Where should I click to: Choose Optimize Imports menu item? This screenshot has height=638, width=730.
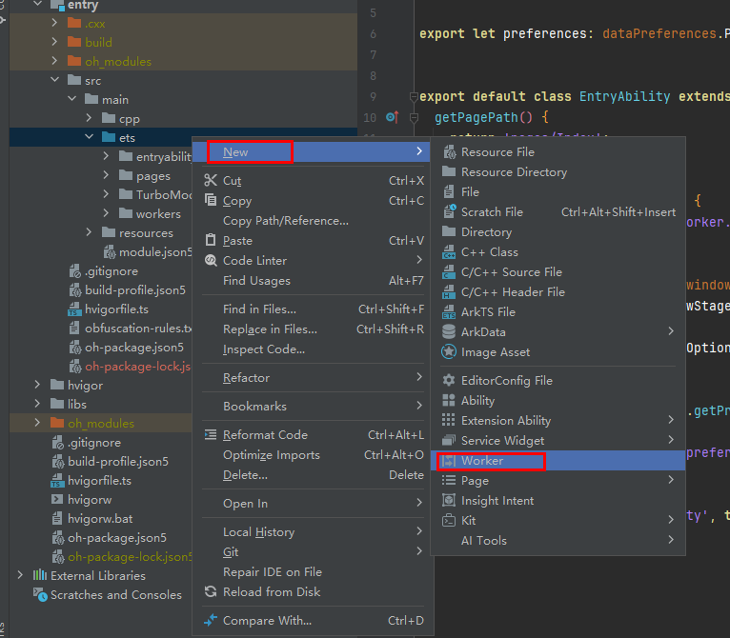coord(313,454)
